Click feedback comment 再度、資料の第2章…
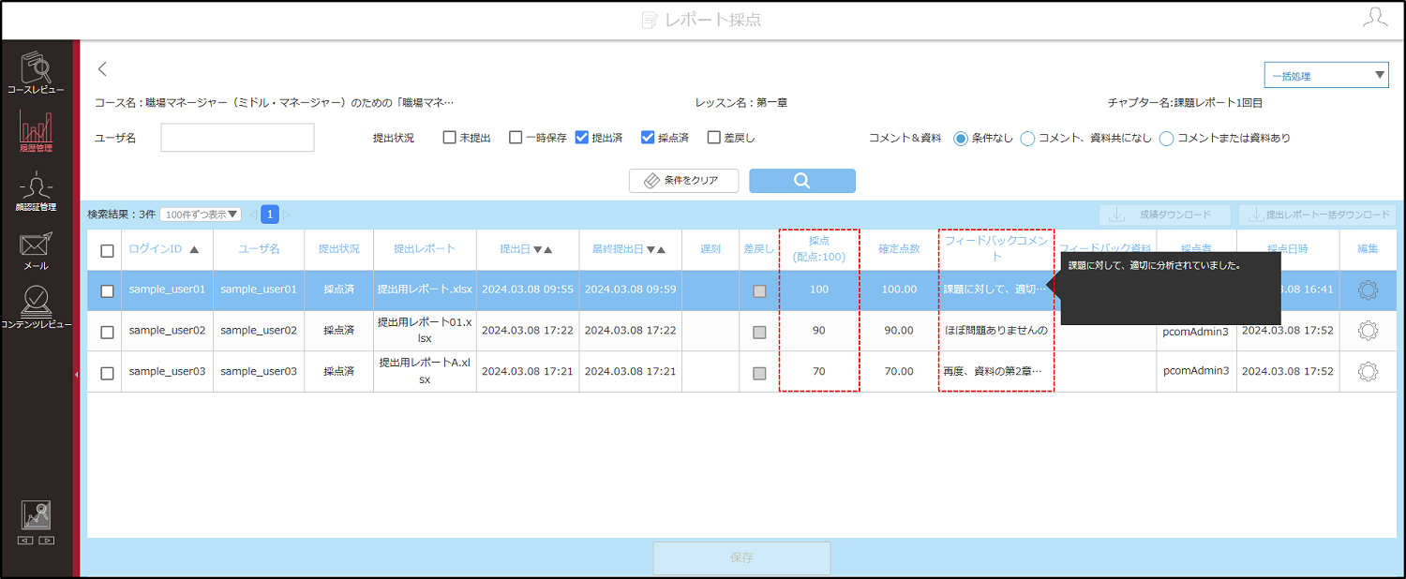The image size is (1406, 579). [x=993, y=371]
